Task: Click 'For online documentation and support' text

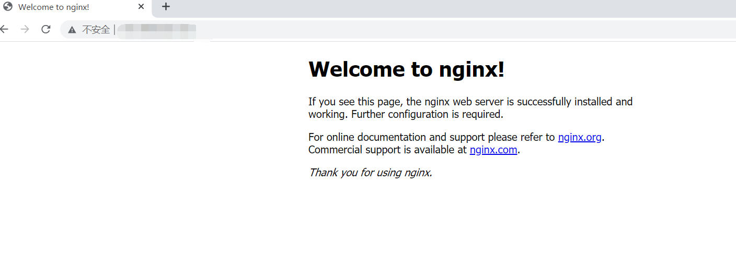Action: tap(397, 137)
